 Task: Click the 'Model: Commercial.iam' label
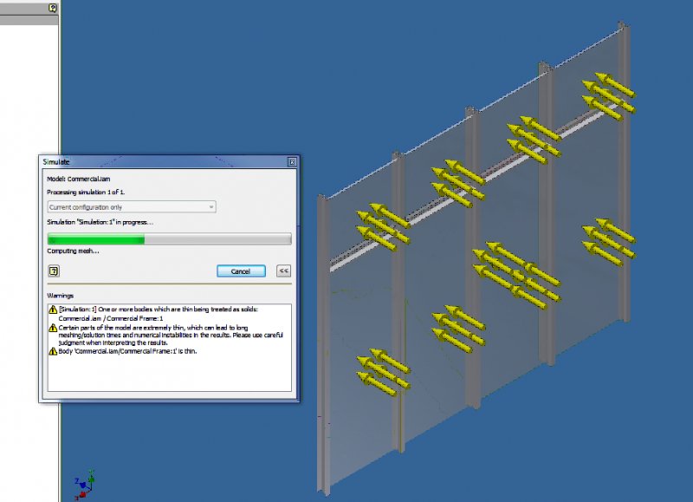(x=79, y=179)
